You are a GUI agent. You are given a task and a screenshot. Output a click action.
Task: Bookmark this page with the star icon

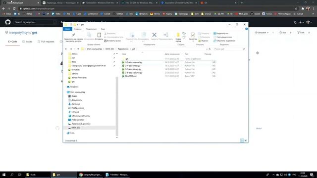296,9
